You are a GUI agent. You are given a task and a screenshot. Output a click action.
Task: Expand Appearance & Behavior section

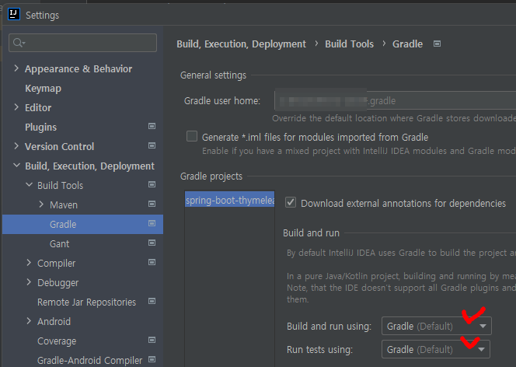point(16,68)
